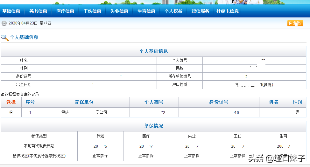The height and width of the screenshot is (167, 310).
Task: Click the orange 退出 logout button
Action: pyautogui.click(x=295, y=23)
